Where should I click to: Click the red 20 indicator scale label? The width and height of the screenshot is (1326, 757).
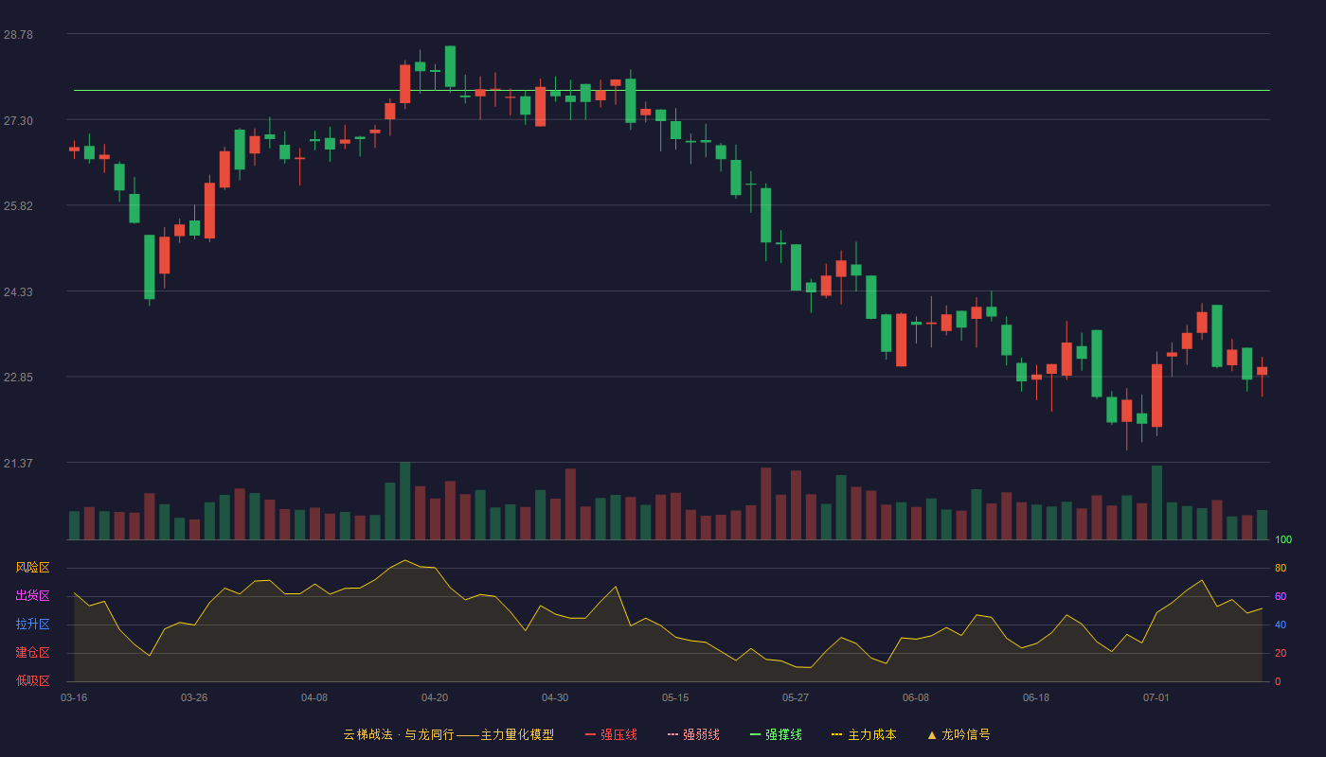click(x=1281, y=653)
